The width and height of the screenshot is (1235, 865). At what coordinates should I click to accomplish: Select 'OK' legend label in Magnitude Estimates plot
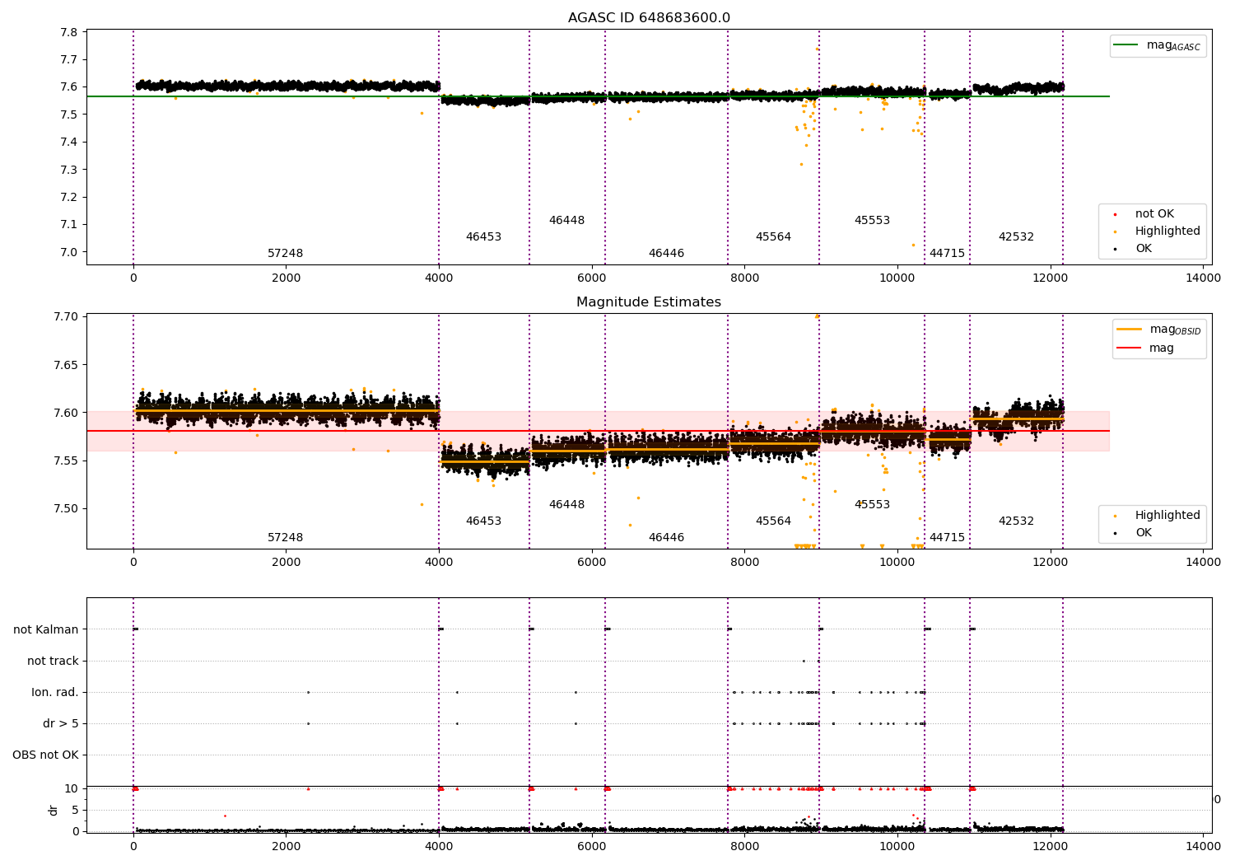point(1144,533)
